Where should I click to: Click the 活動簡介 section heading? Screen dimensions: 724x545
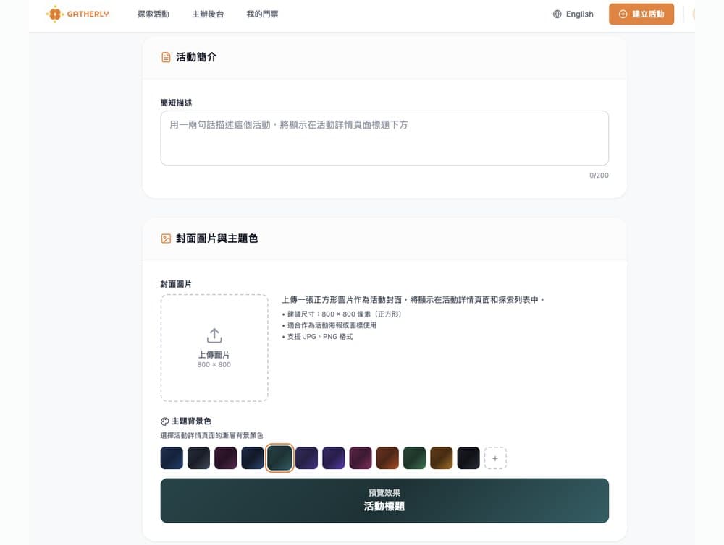[x=196, y=57]
